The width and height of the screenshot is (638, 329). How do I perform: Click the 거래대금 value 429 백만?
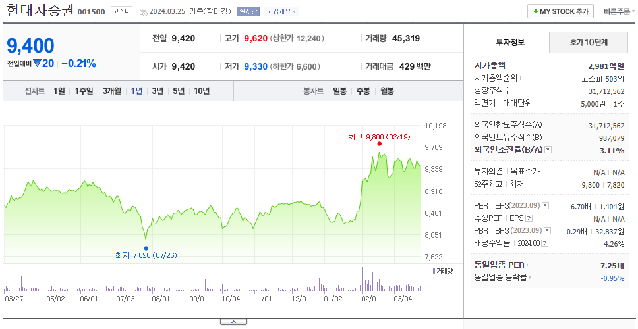click(x=415, y=66)
